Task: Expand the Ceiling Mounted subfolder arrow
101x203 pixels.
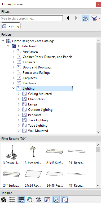Action: [x=19, y=94]
